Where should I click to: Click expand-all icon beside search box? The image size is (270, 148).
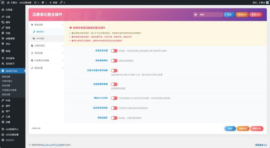pos(195,14)
